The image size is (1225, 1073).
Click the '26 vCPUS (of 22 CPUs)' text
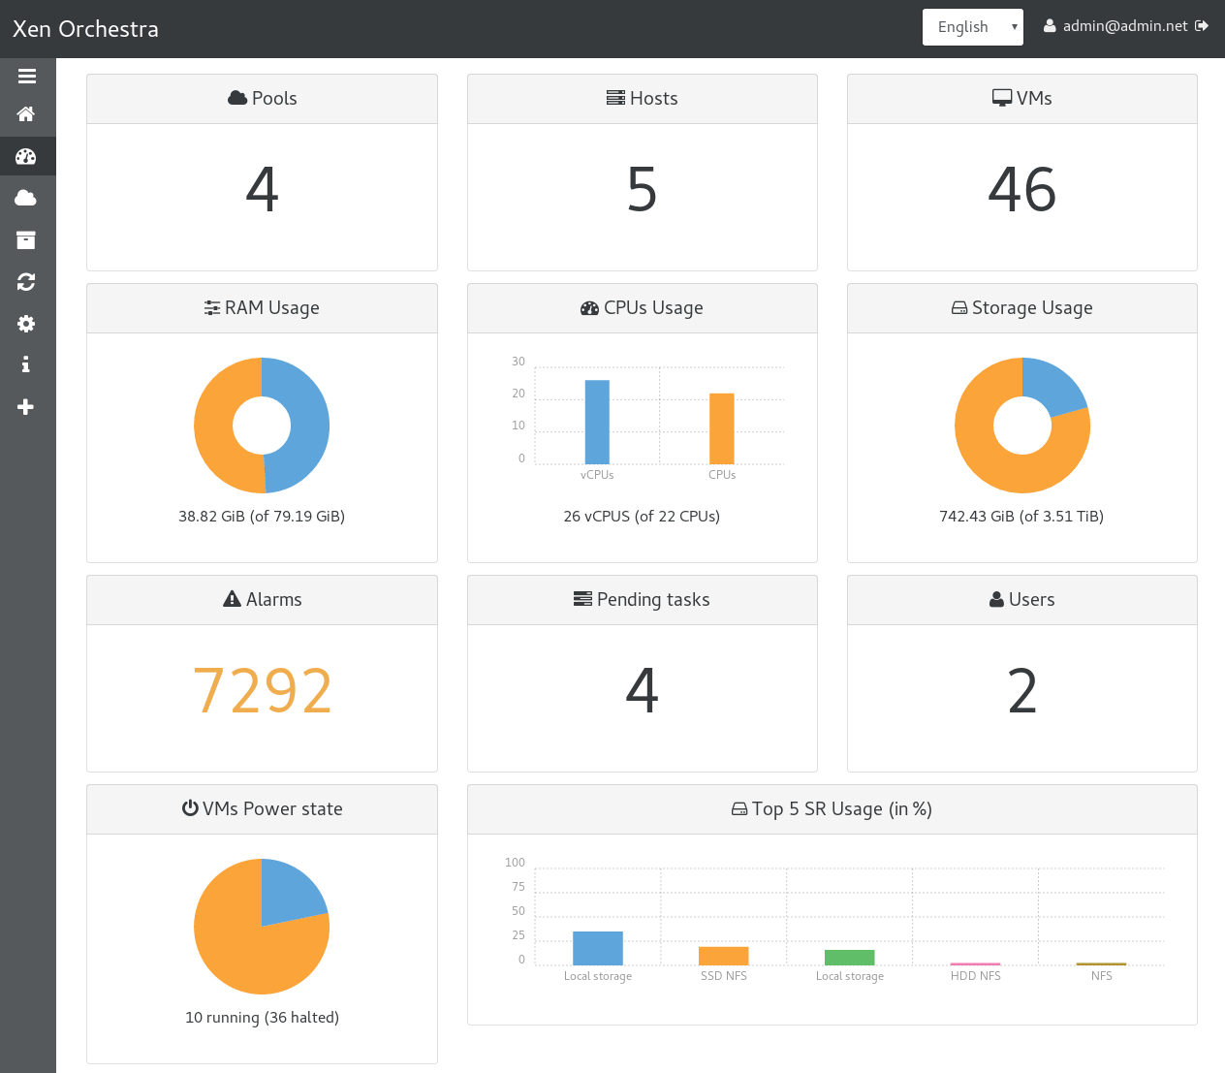642,517
